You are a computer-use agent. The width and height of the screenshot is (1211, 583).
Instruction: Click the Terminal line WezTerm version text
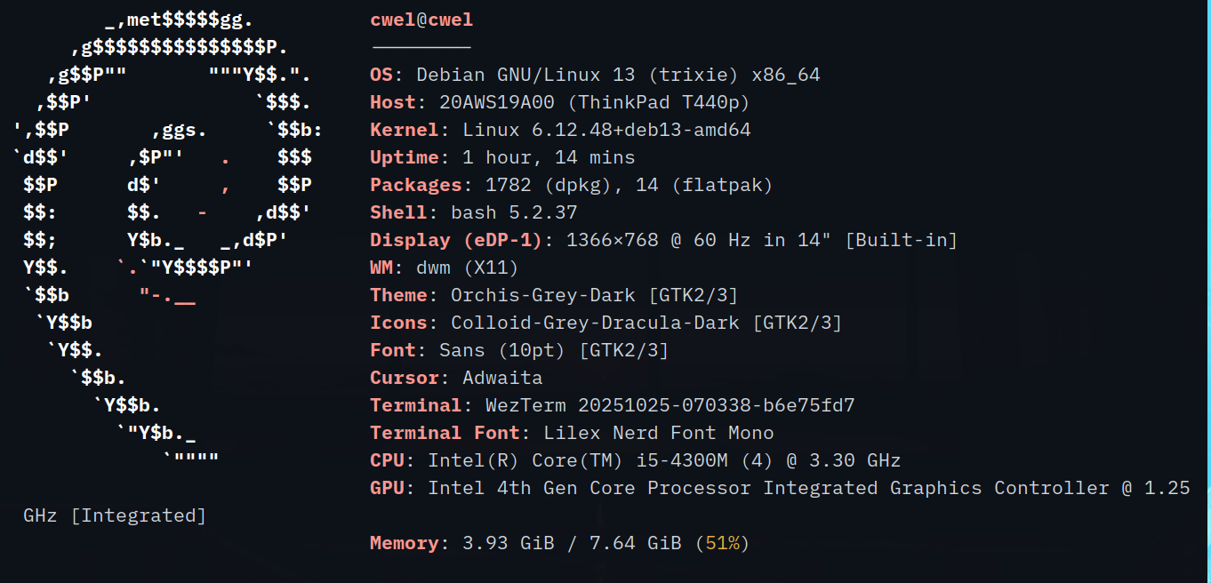[670, 405]
